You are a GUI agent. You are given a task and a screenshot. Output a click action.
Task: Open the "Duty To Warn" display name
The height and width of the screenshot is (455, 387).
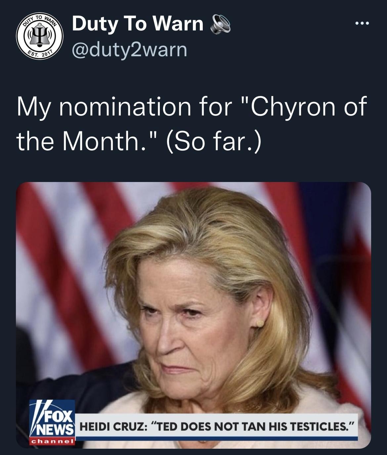coord(138,24)
